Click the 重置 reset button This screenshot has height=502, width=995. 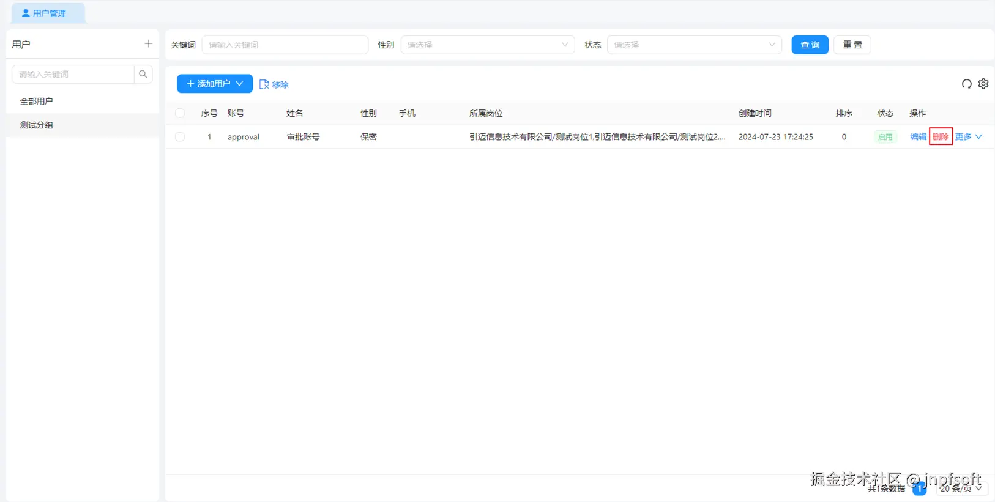tap(852, 45)
